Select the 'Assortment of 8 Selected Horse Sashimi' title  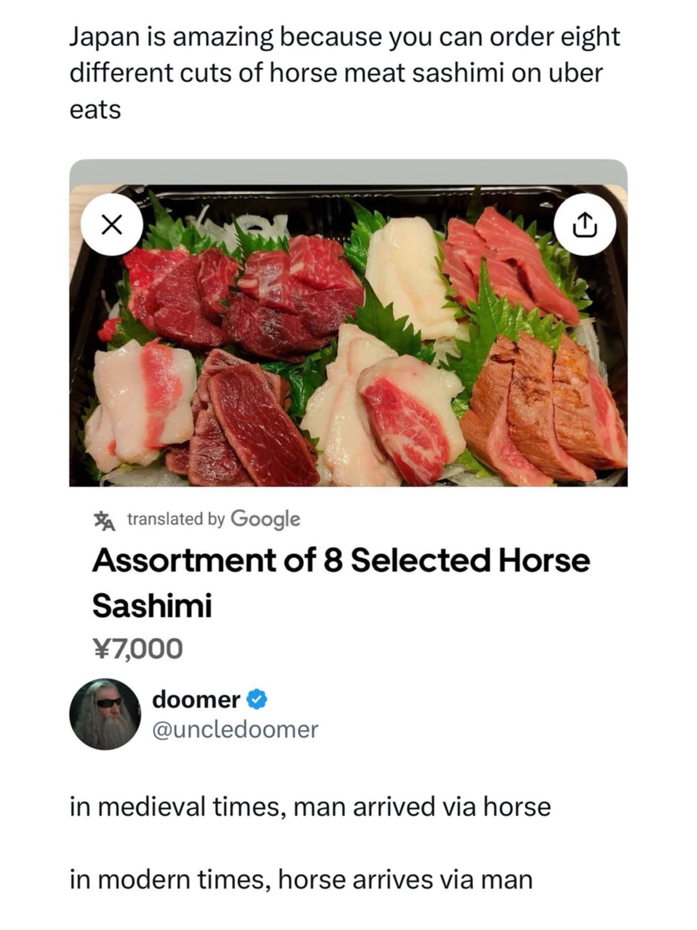pyautogui.click(x=341, y=582)
